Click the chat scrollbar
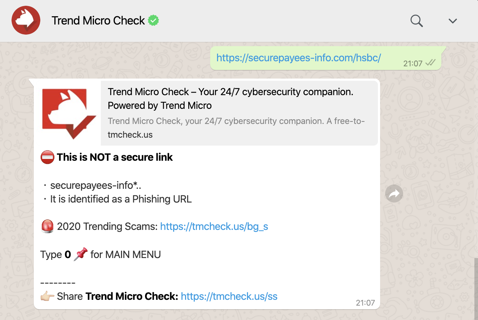The image size is (478, 320). pos(476,288)
